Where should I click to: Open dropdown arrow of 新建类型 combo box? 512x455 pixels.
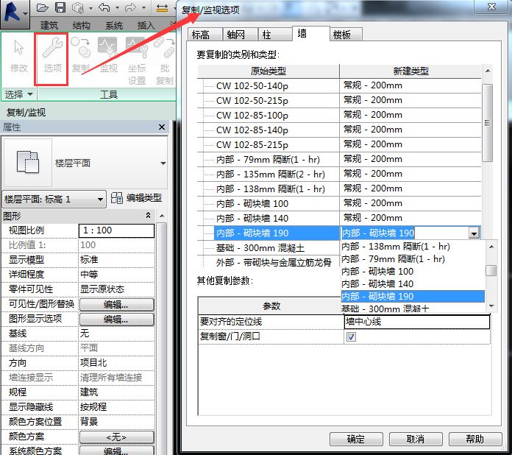click(474, 233)
